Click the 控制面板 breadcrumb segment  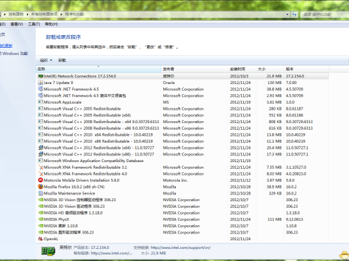click(x=16, y=14)
